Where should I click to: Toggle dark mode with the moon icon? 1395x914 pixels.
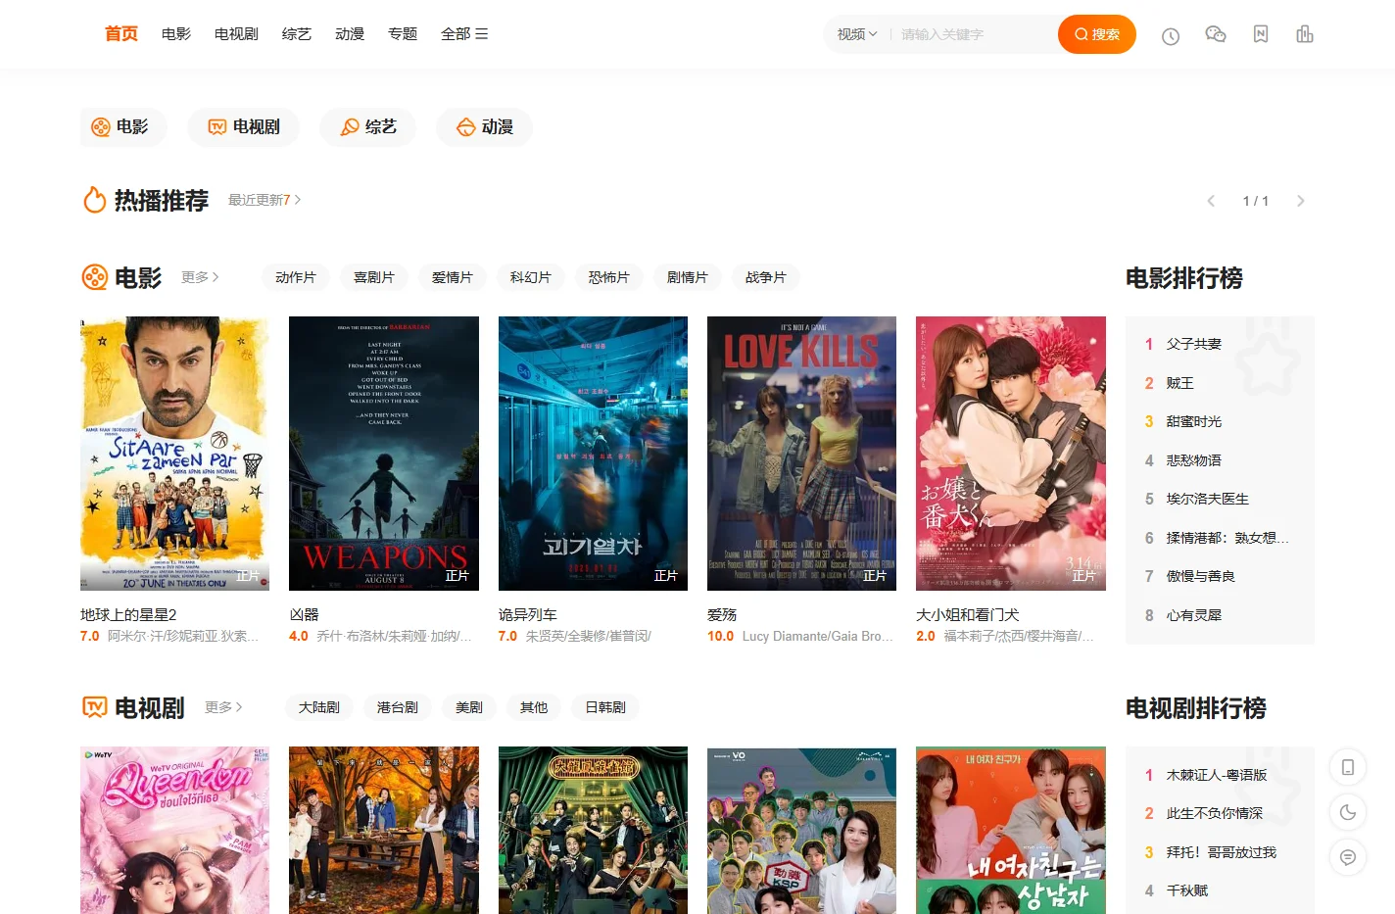tap(1348, 812)
